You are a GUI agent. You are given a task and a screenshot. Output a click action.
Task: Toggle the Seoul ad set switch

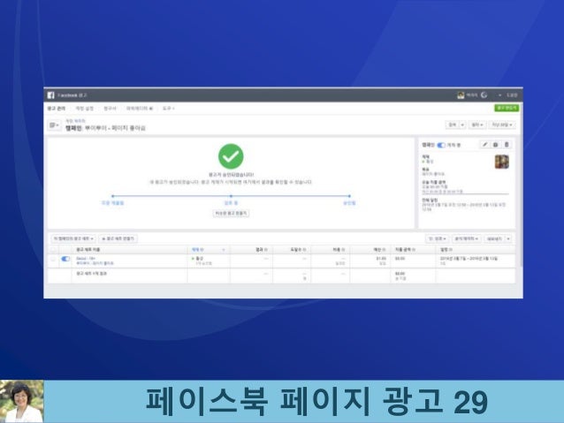coord(65,259)
